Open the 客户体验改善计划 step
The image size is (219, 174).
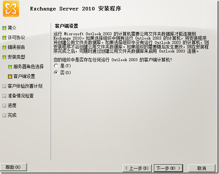pyautogui.click(x=25, y=86)
